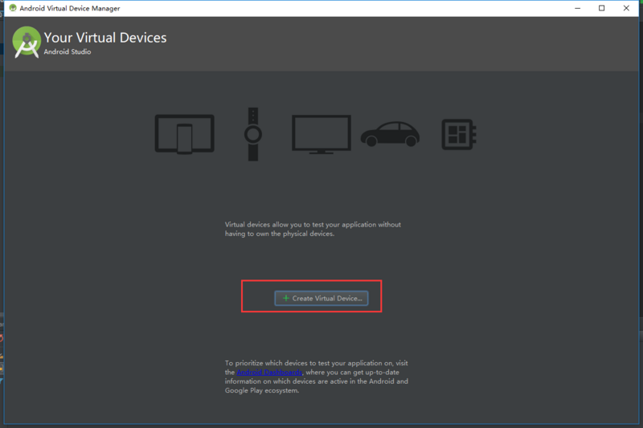Click the 'Virtual devices allow you to test' text
Screen dimensions: 643x428
tap(313, 229)
